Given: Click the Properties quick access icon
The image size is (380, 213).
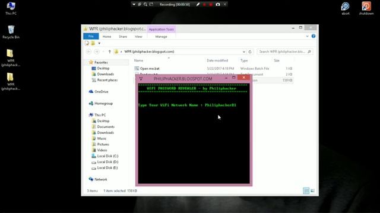Looking at the screenshot, I should 87,43.
